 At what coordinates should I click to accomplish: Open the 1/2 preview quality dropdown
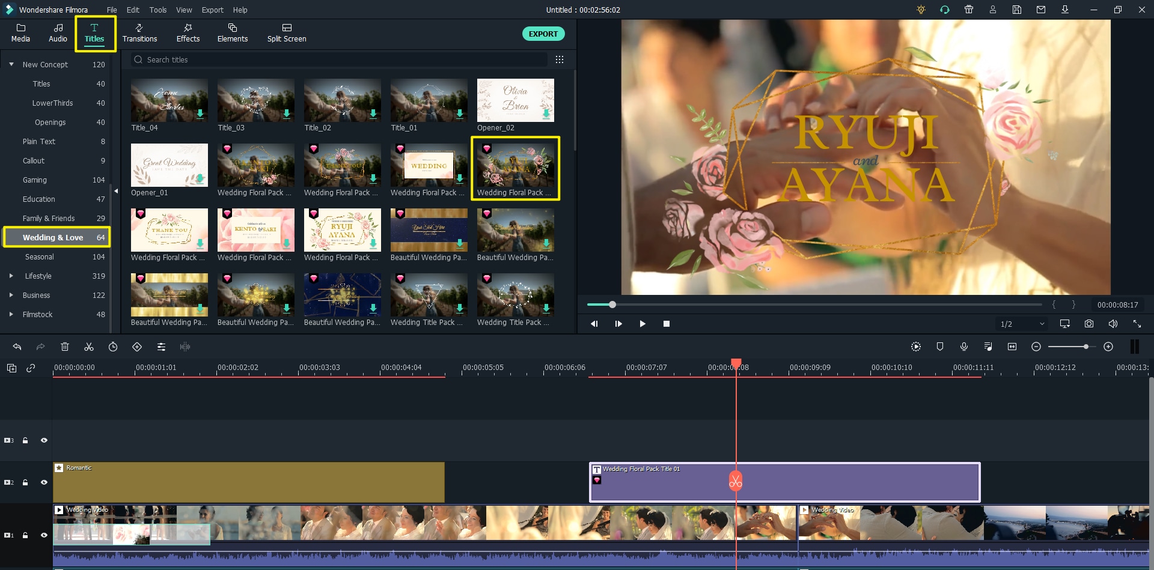click(1022, 324)
